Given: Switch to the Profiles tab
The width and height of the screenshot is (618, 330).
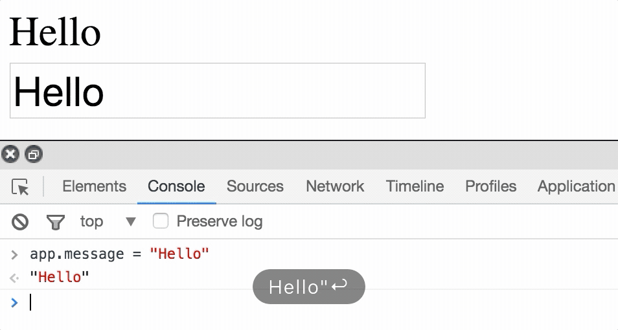Looking at the screenshot, I should pos(490,186).
